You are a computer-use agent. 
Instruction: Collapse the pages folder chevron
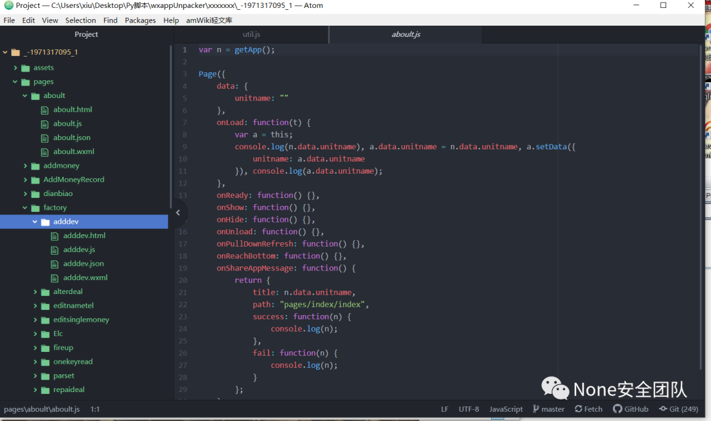(x=15, y=82)
